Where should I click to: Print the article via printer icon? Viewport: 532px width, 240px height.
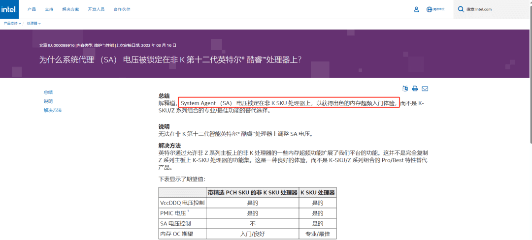coord(415,89)
